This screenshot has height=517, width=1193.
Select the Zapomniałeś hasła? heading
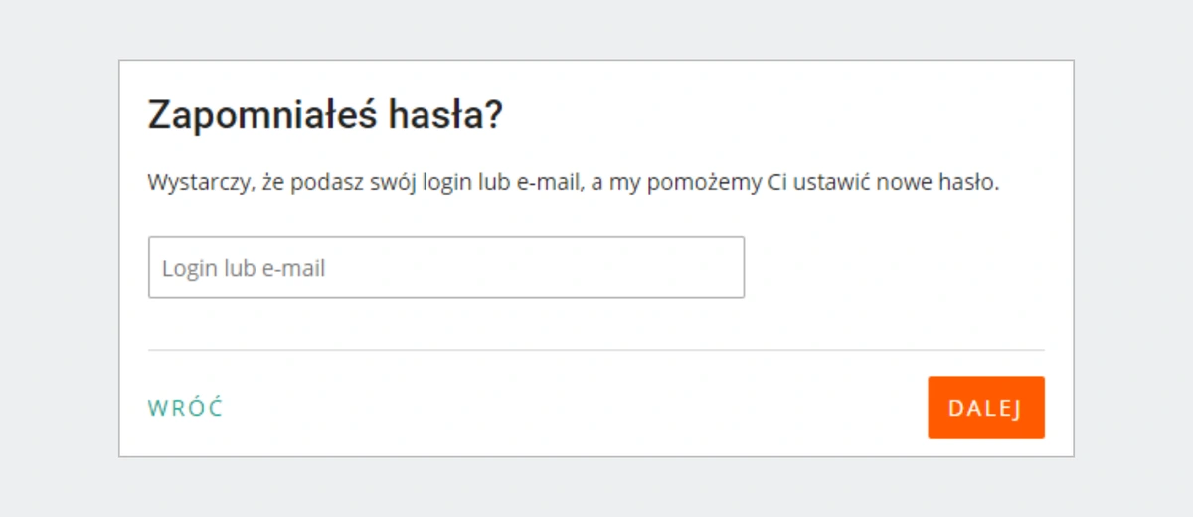(325, 116)
